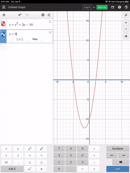
Task: Tap the 8 key
Action: 71,149
